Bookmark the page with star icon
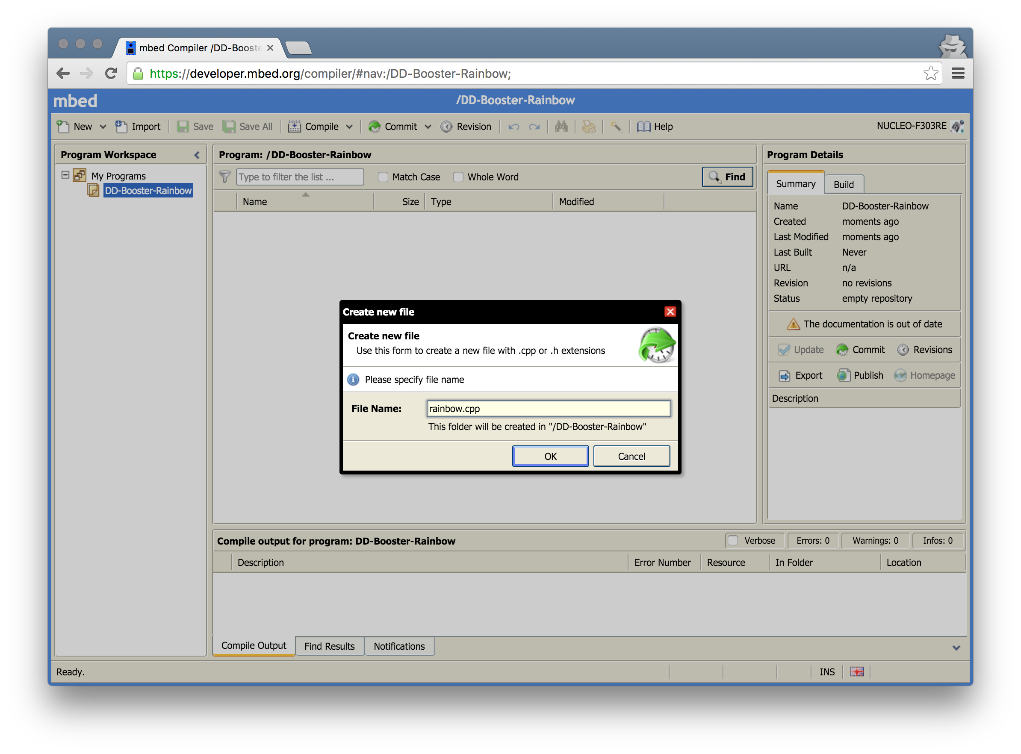Screen dimensions: 1021x754 coord(931,73)
